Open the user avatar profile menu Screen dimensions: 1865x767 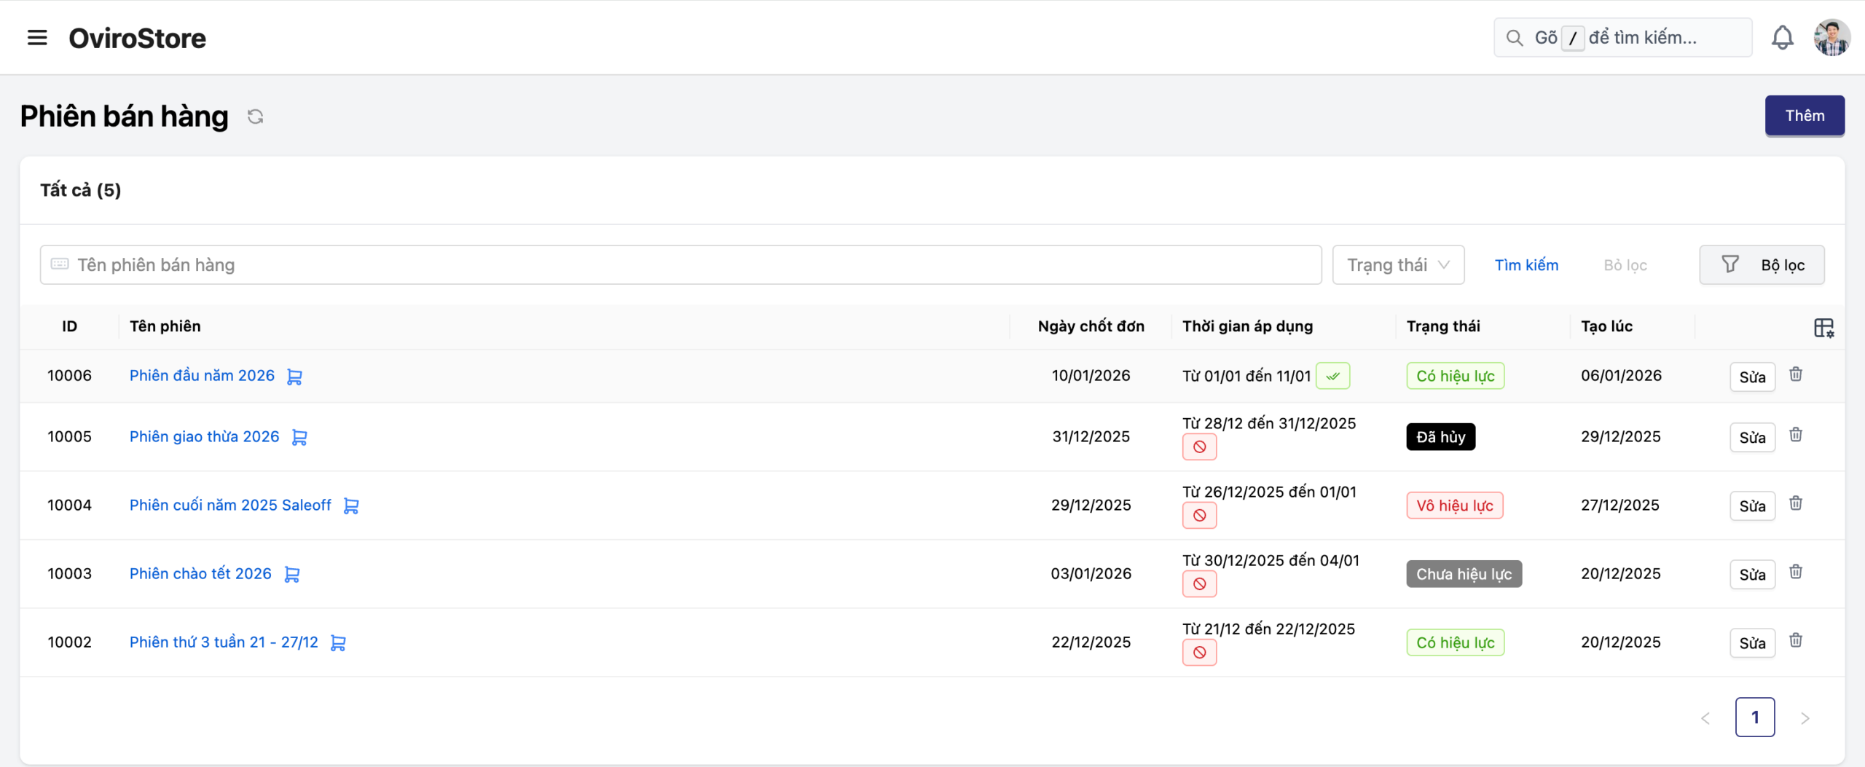(x=1831, y=38)
